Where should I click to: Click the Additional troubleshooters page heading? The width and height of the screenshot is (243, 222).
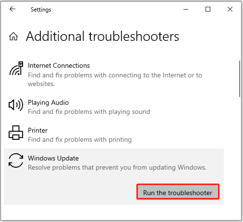click(102, 37)
